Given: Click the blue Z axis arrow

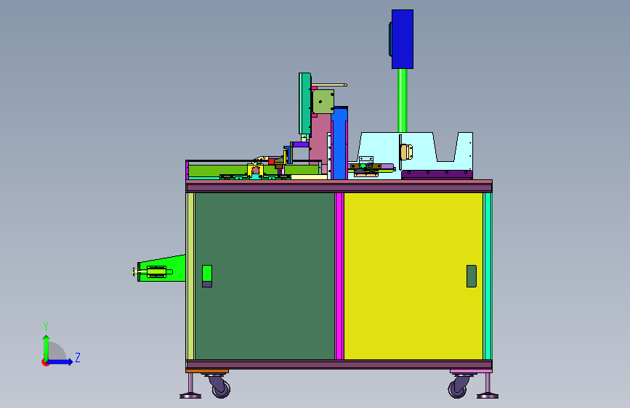Looking at the screenshot, I should coord(60,362).
